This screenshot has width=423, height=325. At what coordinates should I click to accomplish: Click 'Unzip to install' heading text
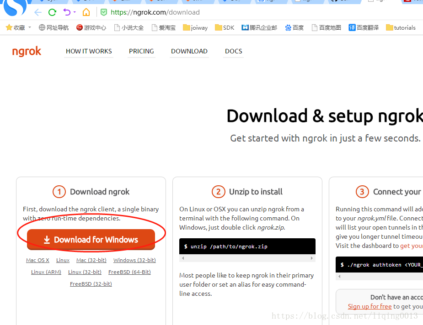point(256,192)
